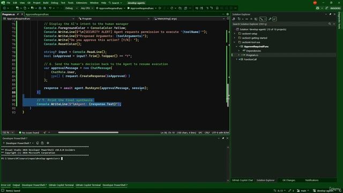Collapse the section6-tool-use folder
Viewport: 343px width, 193px height.
coord(235,42)
